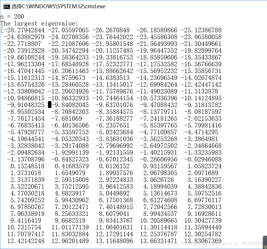Image resolution: width=267 pixels, height=249 pixels.
Task: Click the cmd.exe icon in the title bar
Action: [7, 7]
